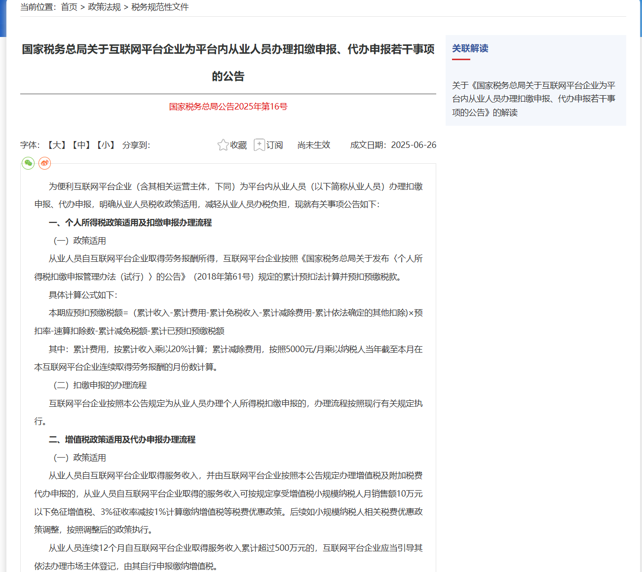Screen dimensions: 642x572
Task: Click the star icon to favorite
Action: (223, 145)
